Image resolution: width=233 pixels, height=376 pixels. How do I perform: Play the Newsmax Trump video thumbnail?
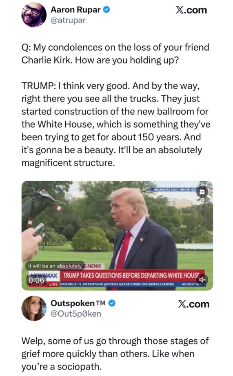point(117,235)
